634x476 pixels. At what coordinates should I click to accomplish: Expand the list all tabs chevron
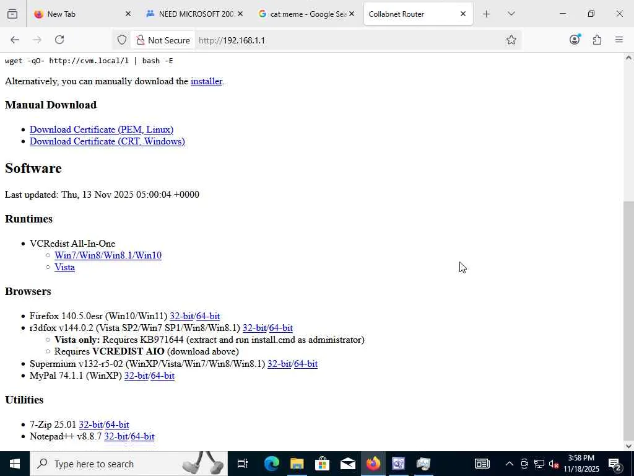click(x=511, y=14)
